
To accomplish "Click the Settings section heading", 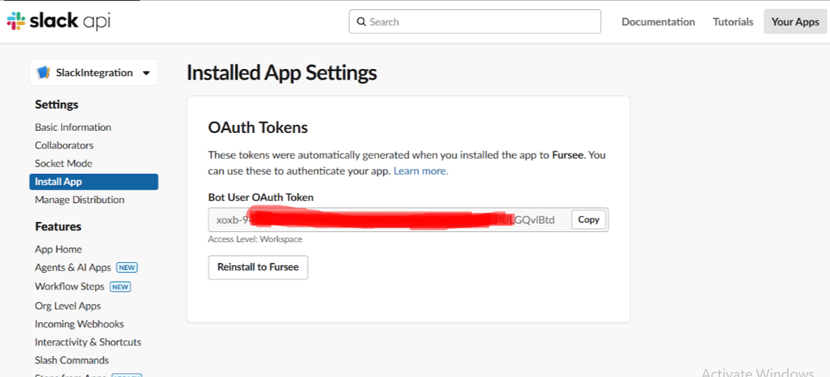I will pos(57,105).
